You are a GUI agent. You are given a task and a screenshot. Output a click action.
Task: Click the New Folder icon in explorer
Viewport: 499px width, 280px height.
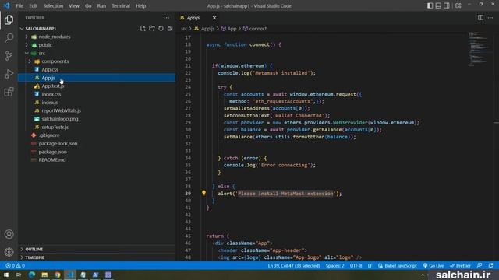pos(152,29)
